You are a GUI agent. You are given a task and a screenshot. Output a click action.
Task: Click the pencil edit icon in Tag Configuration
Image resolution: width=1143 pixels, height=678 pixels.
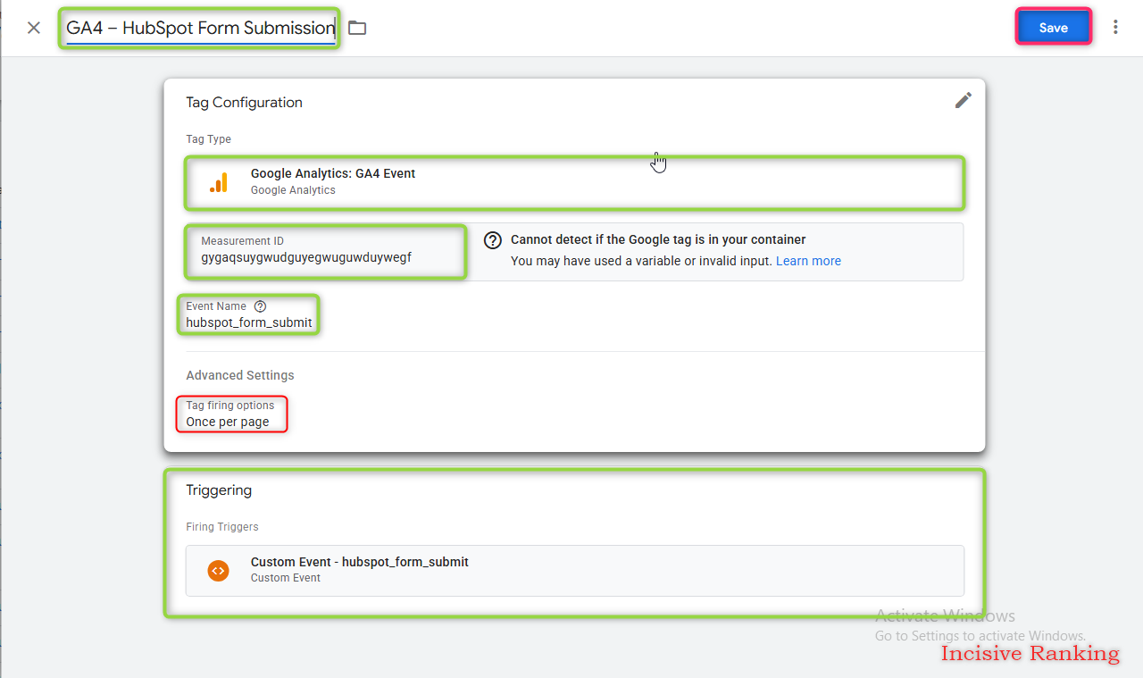(x=963, y=100)
